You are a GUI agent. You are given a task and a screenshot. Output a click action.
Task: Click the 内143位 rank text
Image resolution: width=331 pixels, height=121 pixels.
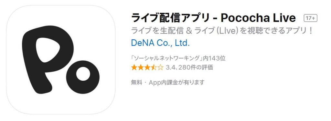pos(214,58)
